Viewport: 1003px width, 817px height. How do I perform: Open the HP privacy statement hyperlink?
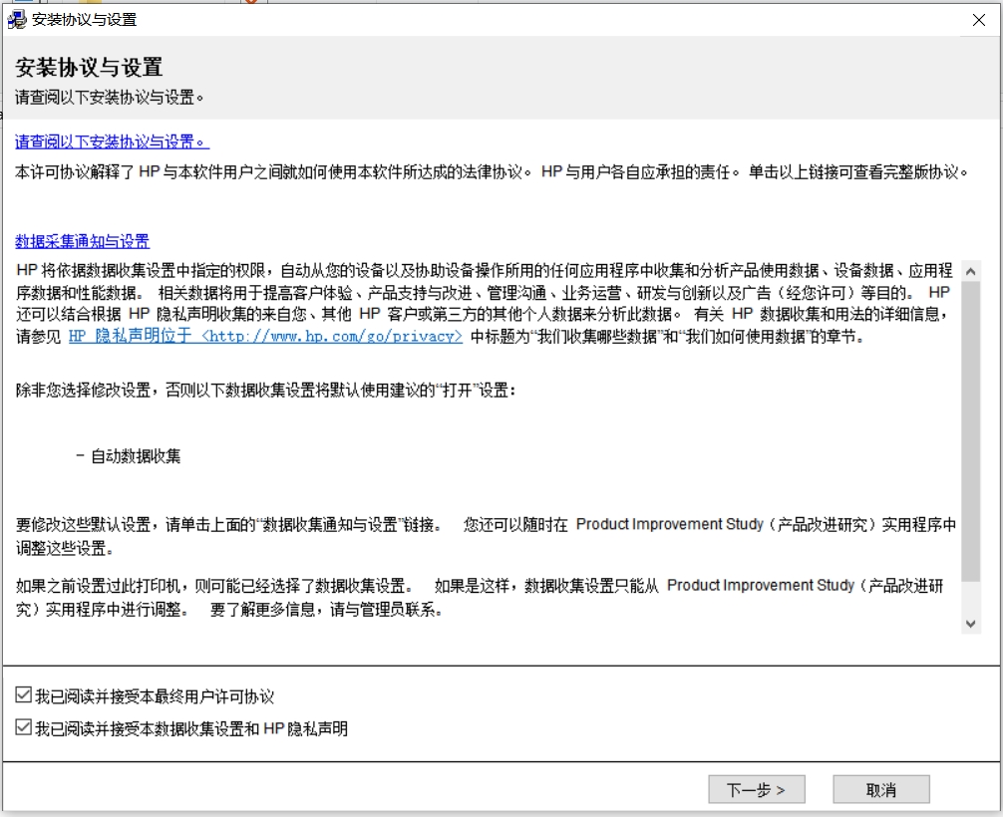pyautogui.click(x=265, y=336)
